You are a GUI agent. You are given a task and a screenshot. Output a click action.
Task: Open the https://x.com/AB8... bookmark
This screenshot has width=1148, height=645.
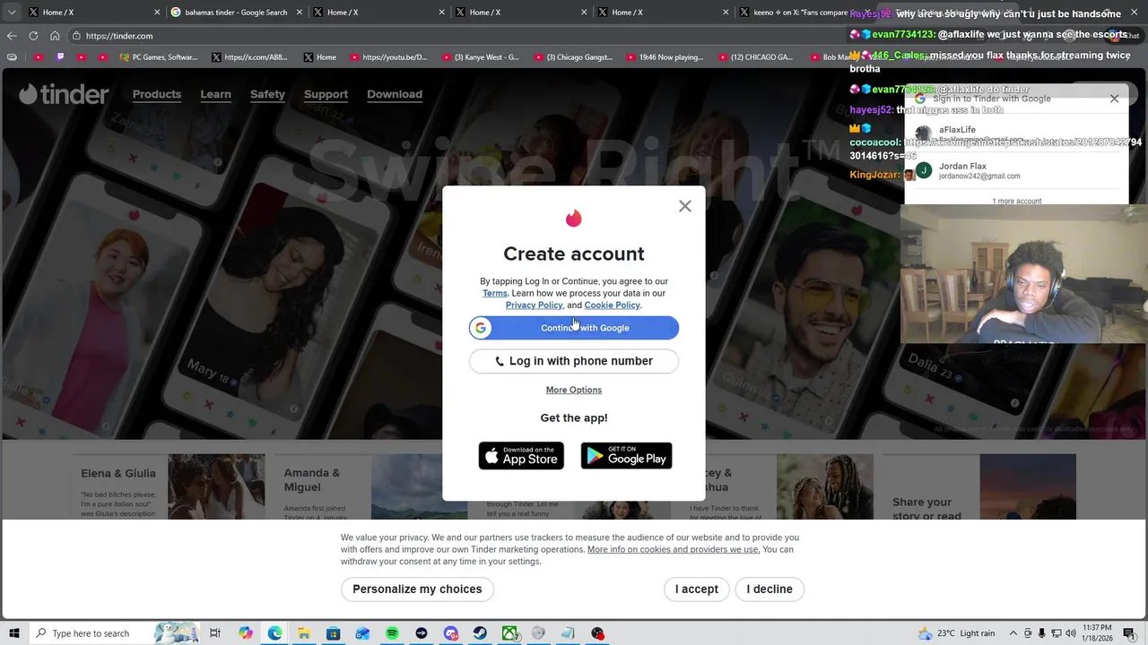point(250,57)
